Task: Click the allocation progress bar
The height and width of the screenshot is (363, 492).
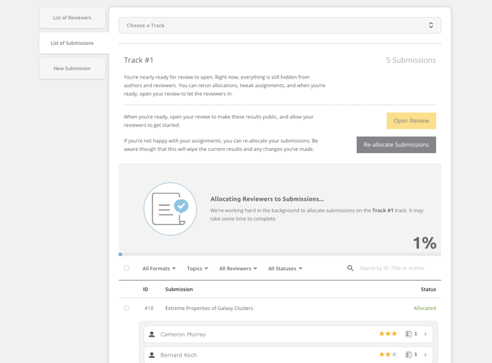Action: coord(280,254)
